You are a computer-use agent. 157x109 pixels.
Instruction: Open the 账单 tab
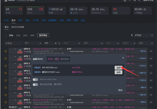tap(76, 20)
